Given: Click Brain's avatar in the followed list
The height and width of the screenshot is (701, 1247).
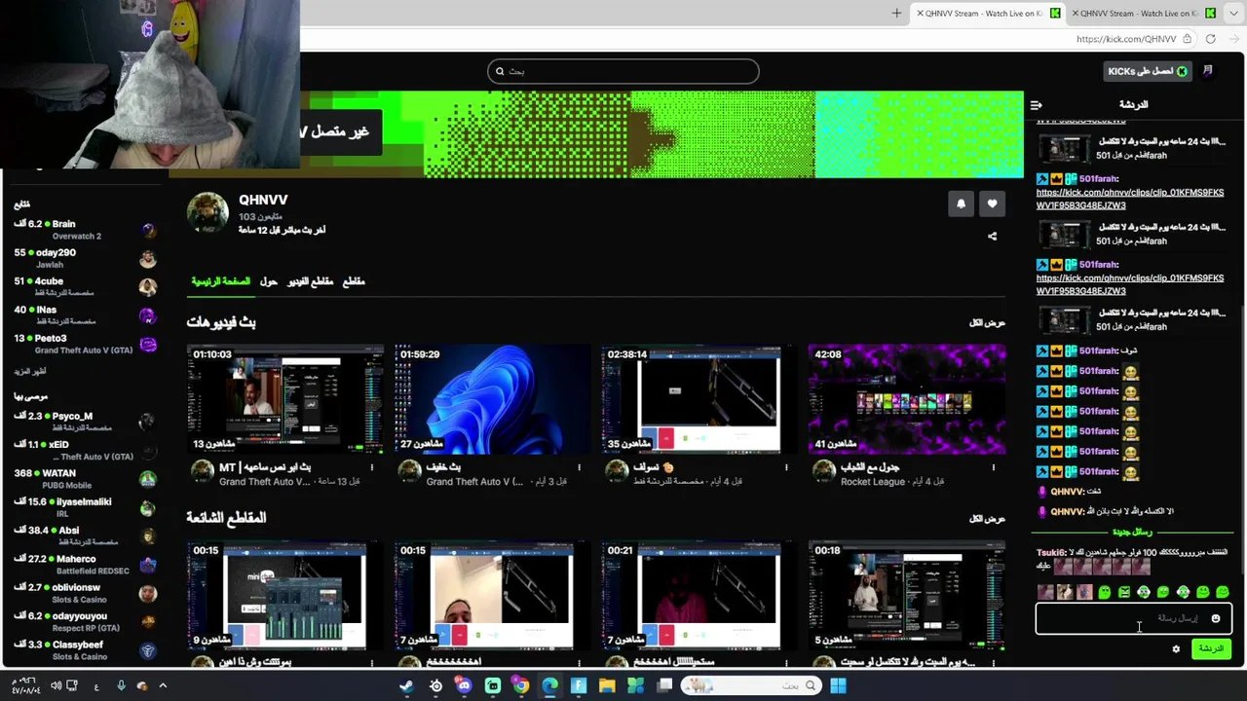Looking at the screenshot, I should 147,230.
